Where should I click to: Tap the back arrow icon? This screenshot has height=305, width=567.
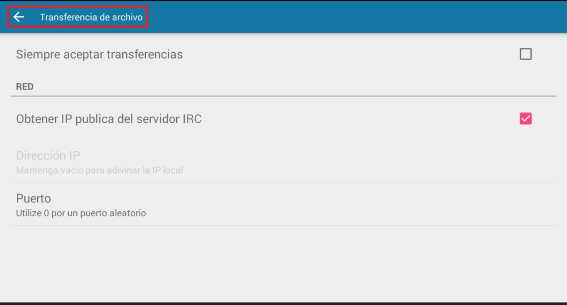(x=19, y=17)
